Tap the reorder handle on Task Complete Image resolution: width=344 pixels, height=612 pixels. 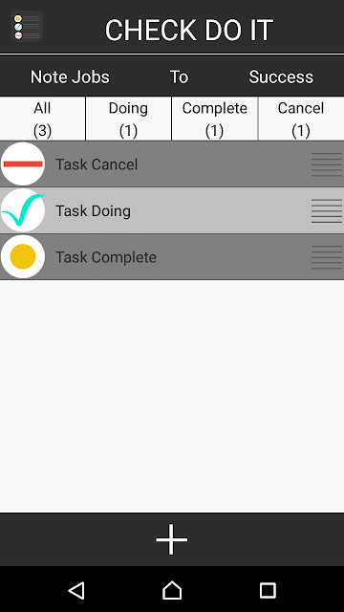point(327,257)
